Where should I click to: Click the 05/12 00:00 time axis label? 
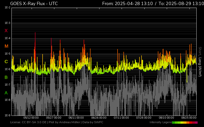click(x=31, y=118)
